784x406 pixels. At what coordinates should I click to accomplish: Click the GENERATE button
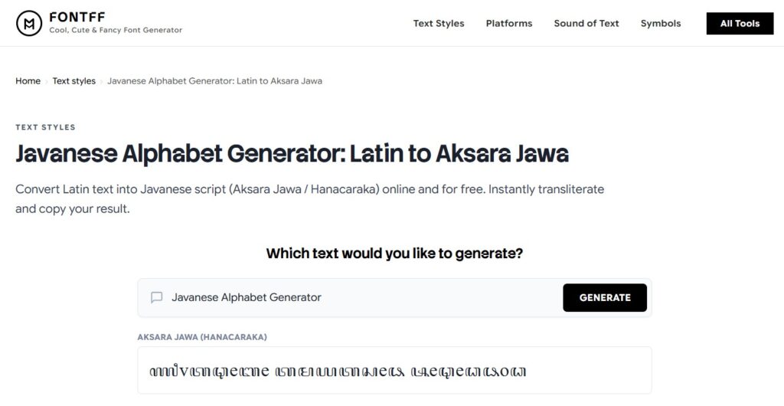605,297
